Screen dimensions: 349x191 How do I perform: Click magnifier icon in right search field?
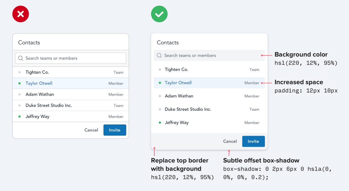coord(159,55)
